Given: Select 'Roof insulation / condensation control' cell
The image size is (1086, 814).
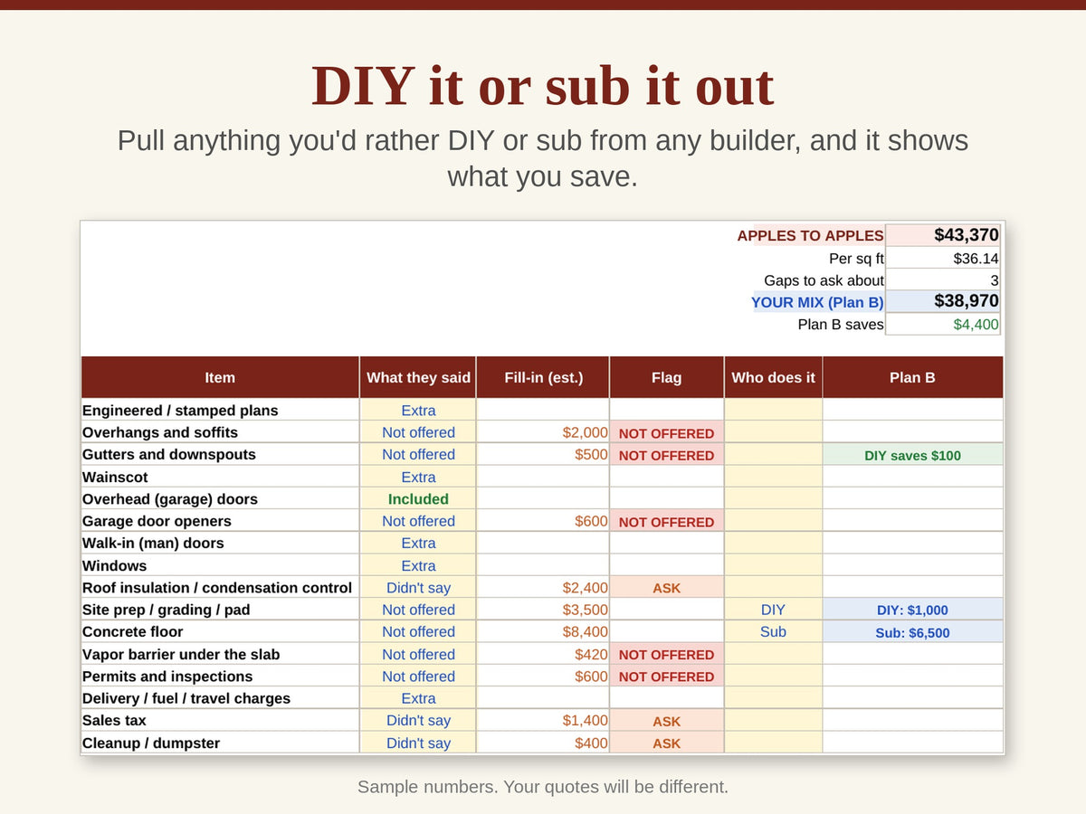Looking at the screenshot, I should coord(220,587).
